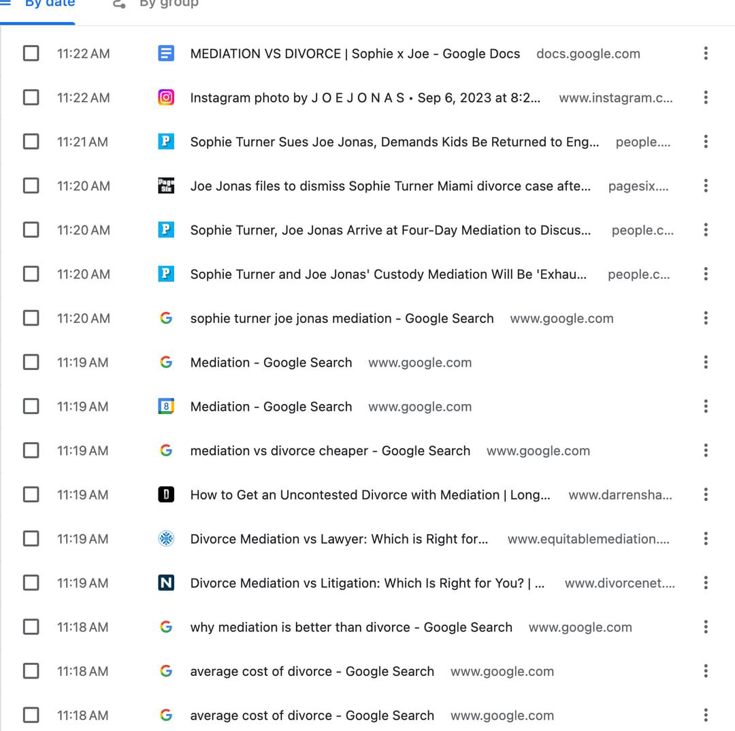Open more actions for mediation vs divorce cheaper
Screen dimensions: 735x731
(x=706, y=450)
